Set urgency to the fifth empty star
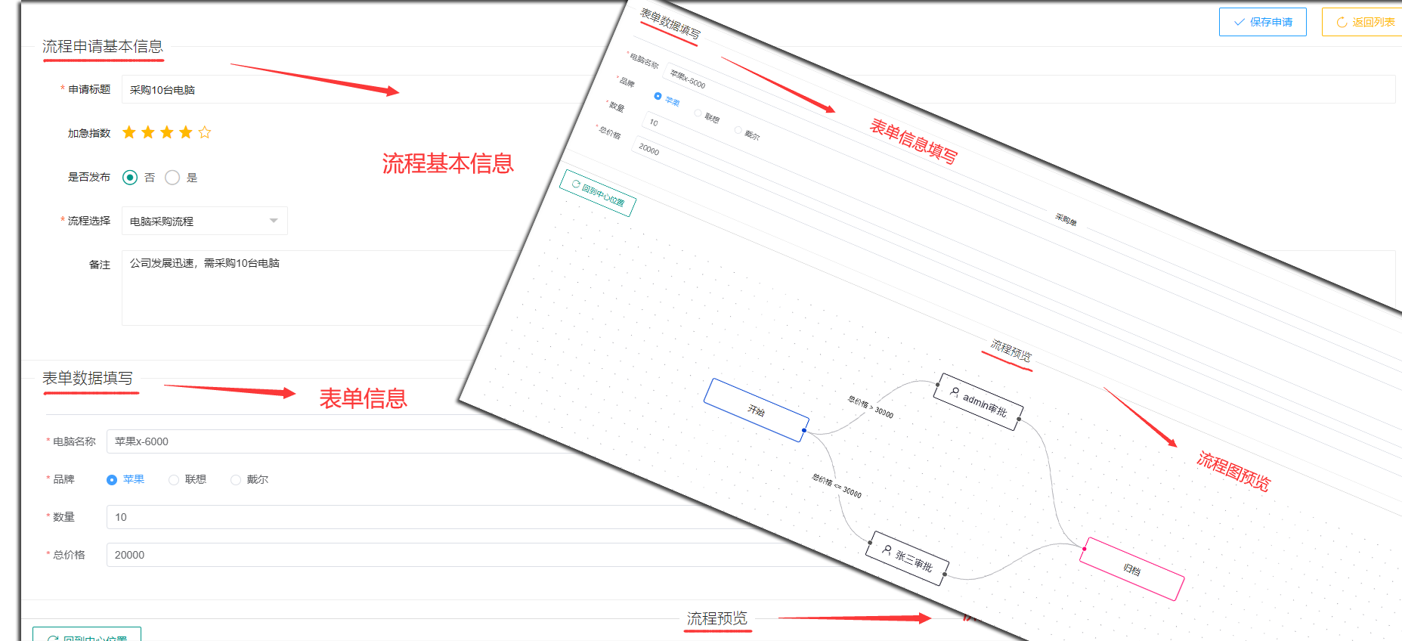Screen dimensions: 1402x641 coord(205,132)
